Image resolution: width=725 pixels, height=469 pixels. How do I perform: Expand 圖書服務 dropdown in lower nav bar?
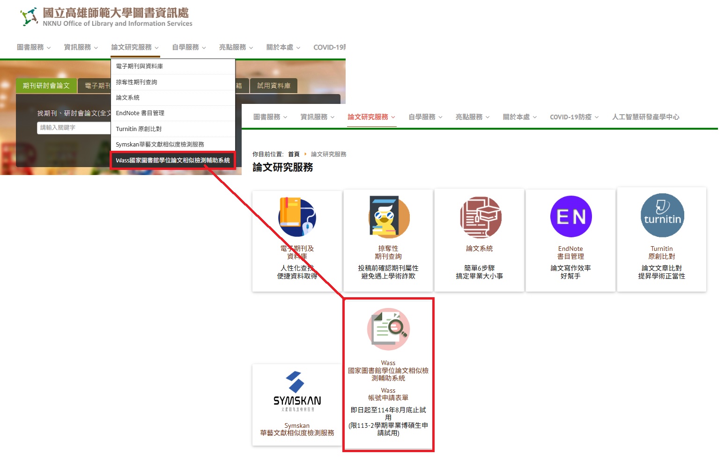tap(270, 117)
